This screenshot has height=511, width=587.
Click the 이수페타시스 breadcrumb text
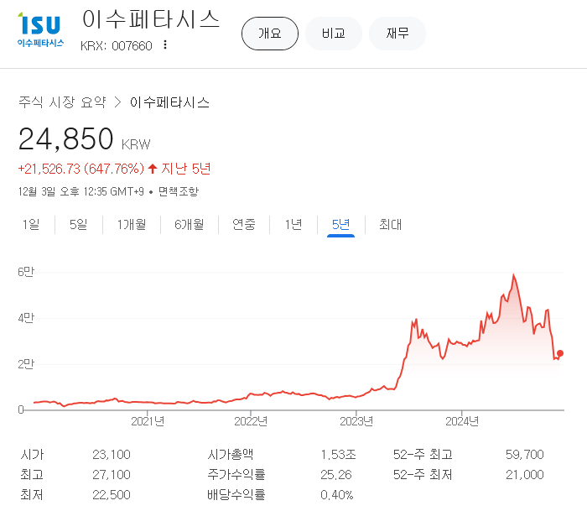169,102
